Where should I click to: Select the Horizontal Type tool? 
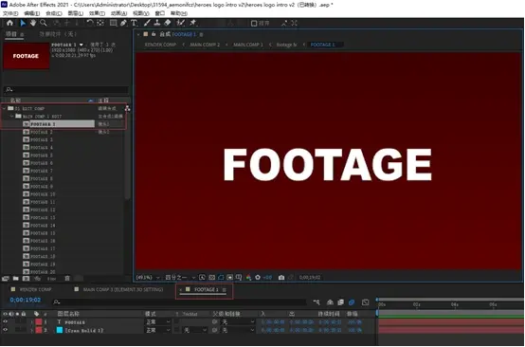(134, 23)
